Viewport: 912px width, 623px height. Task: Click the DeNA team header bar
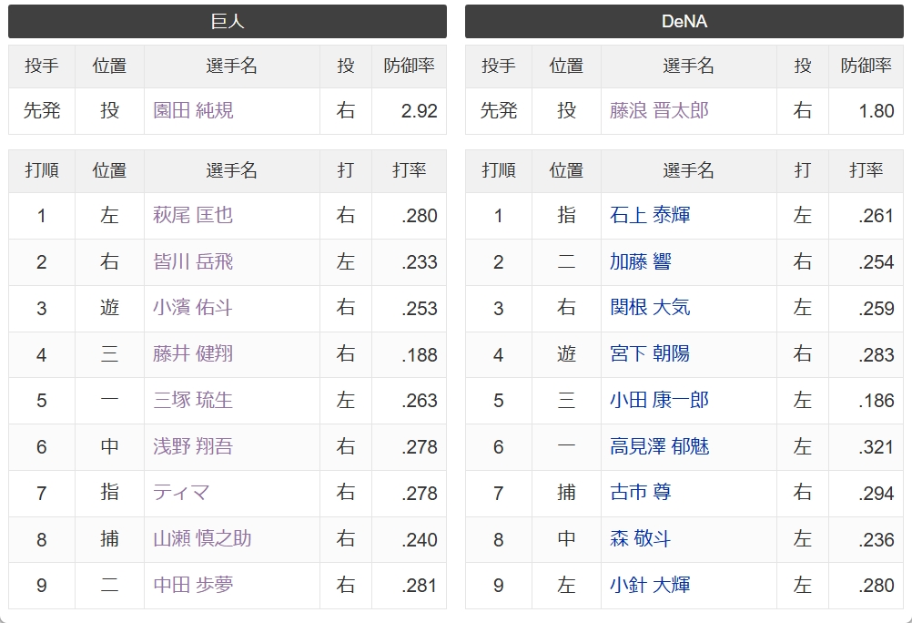pos(684,22)
